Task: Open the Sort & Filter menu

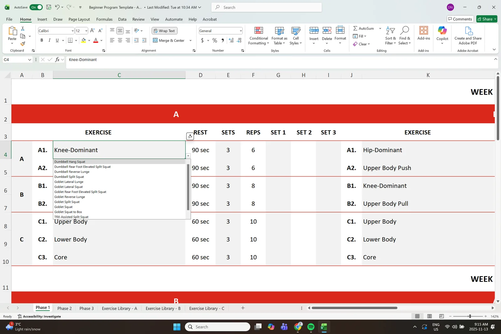Action: [390, 36]
